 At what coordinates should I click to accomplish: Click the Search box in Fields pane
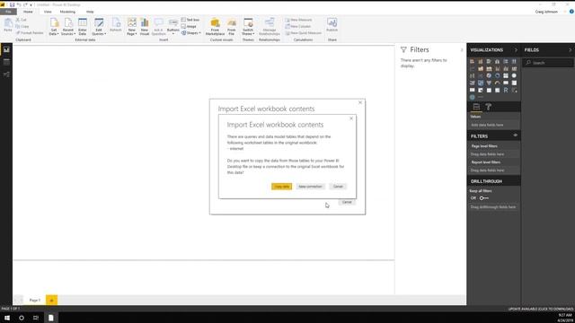pos(548,63)
